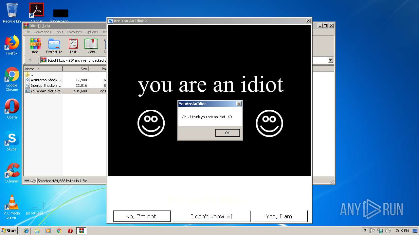
Task: Click the Test icon in WinRAR toolbar
Action: point(73,46)
